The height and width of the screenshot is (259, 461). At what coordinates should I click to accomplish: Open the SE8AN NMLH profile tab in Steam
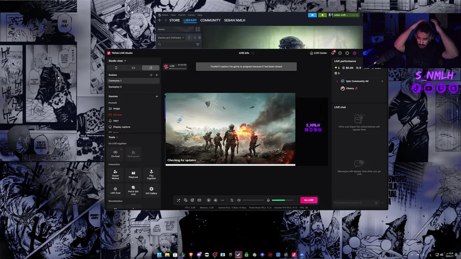coord(234,20)
